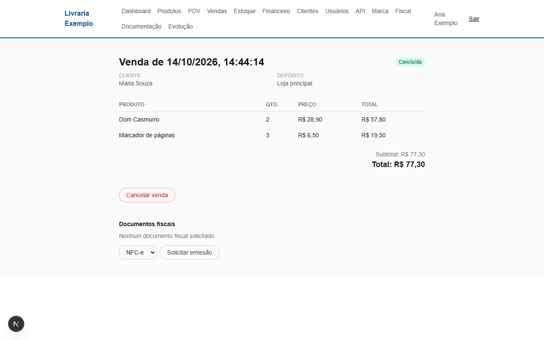
Task: Click the TOTAL column header
Action: click(x=370, y=105)
